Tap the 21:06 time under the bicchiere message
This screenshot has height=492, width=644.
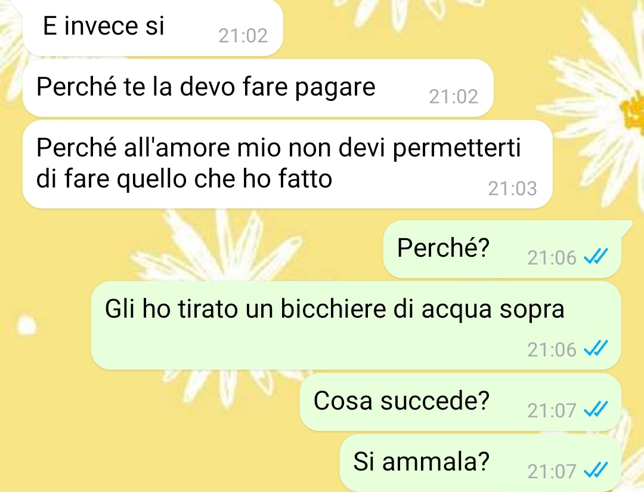552,350
